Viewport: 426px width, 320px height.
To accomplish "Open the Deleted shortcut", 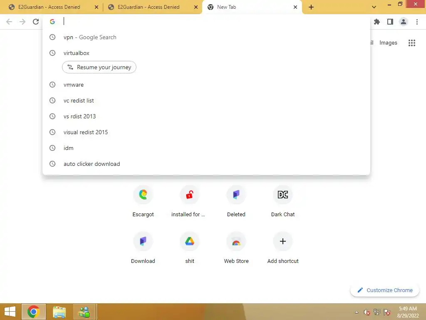I will point(236,201).
